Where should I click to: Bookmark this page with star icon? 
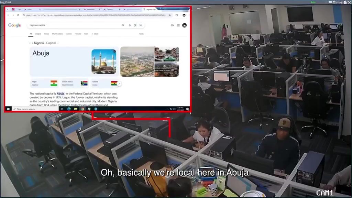tap(170, 15)
